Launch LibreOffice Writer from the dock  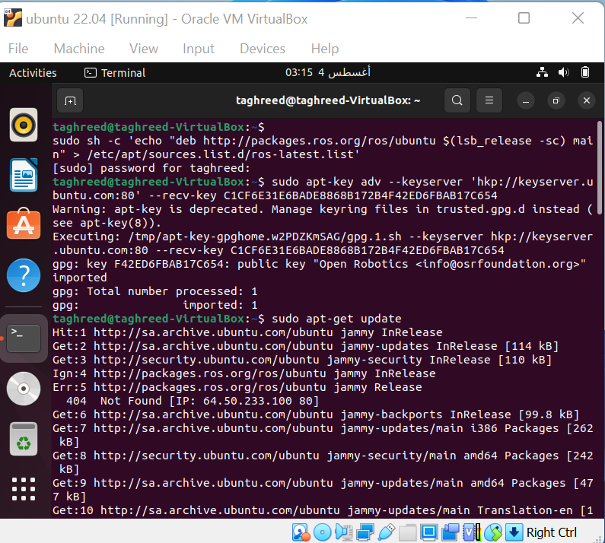coord(24,175)
